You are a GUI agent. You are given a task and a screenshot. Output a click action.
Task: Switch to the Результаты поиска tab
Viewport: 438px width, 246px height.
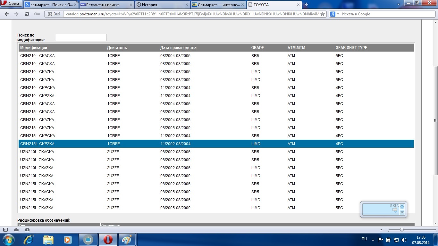(x=106, y=4)
